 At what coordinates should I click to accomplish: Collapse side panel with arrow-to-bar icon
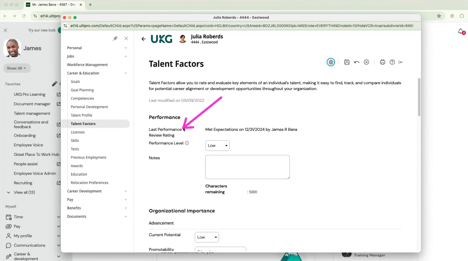401,62
